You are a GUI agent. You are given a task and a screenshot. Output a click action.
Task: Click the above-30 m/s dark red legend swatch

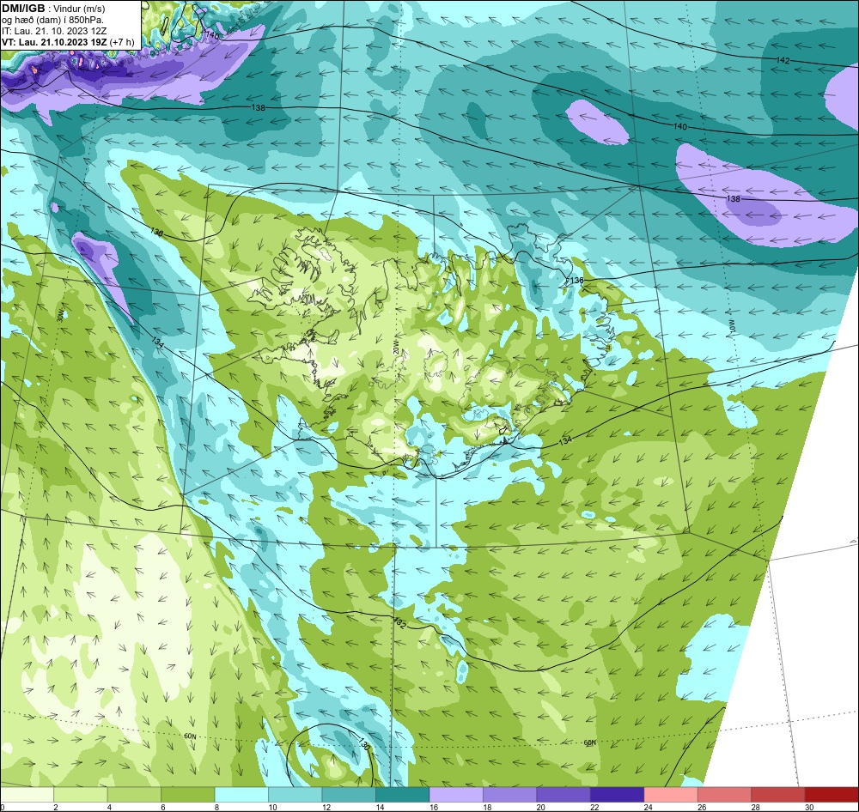pos(832,795)
